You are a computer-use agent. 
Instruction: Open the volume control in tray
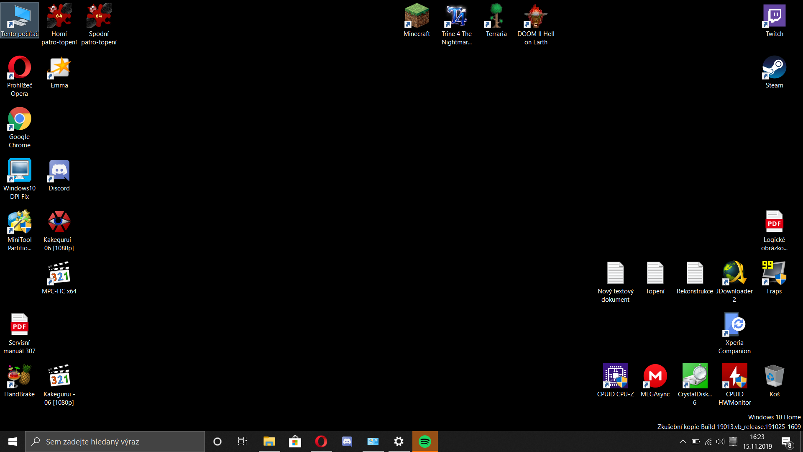720,442
